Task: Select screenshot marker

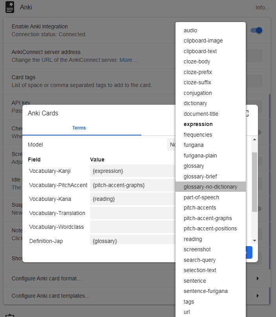Action: 210,249
